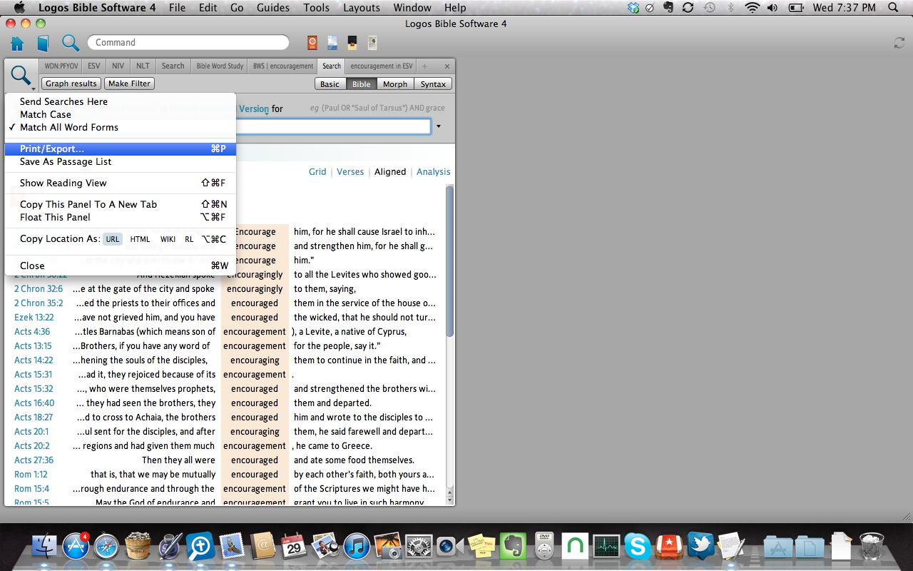Viewport: 913px width, 571px height.
Task: Choose URL as copy location format
Action: (x=113, y=239)
